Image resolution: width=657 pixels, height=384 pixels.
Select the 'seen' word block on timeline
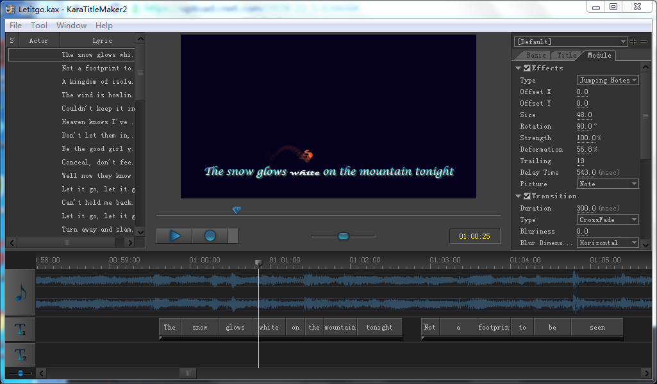click(x=597, y=328)
